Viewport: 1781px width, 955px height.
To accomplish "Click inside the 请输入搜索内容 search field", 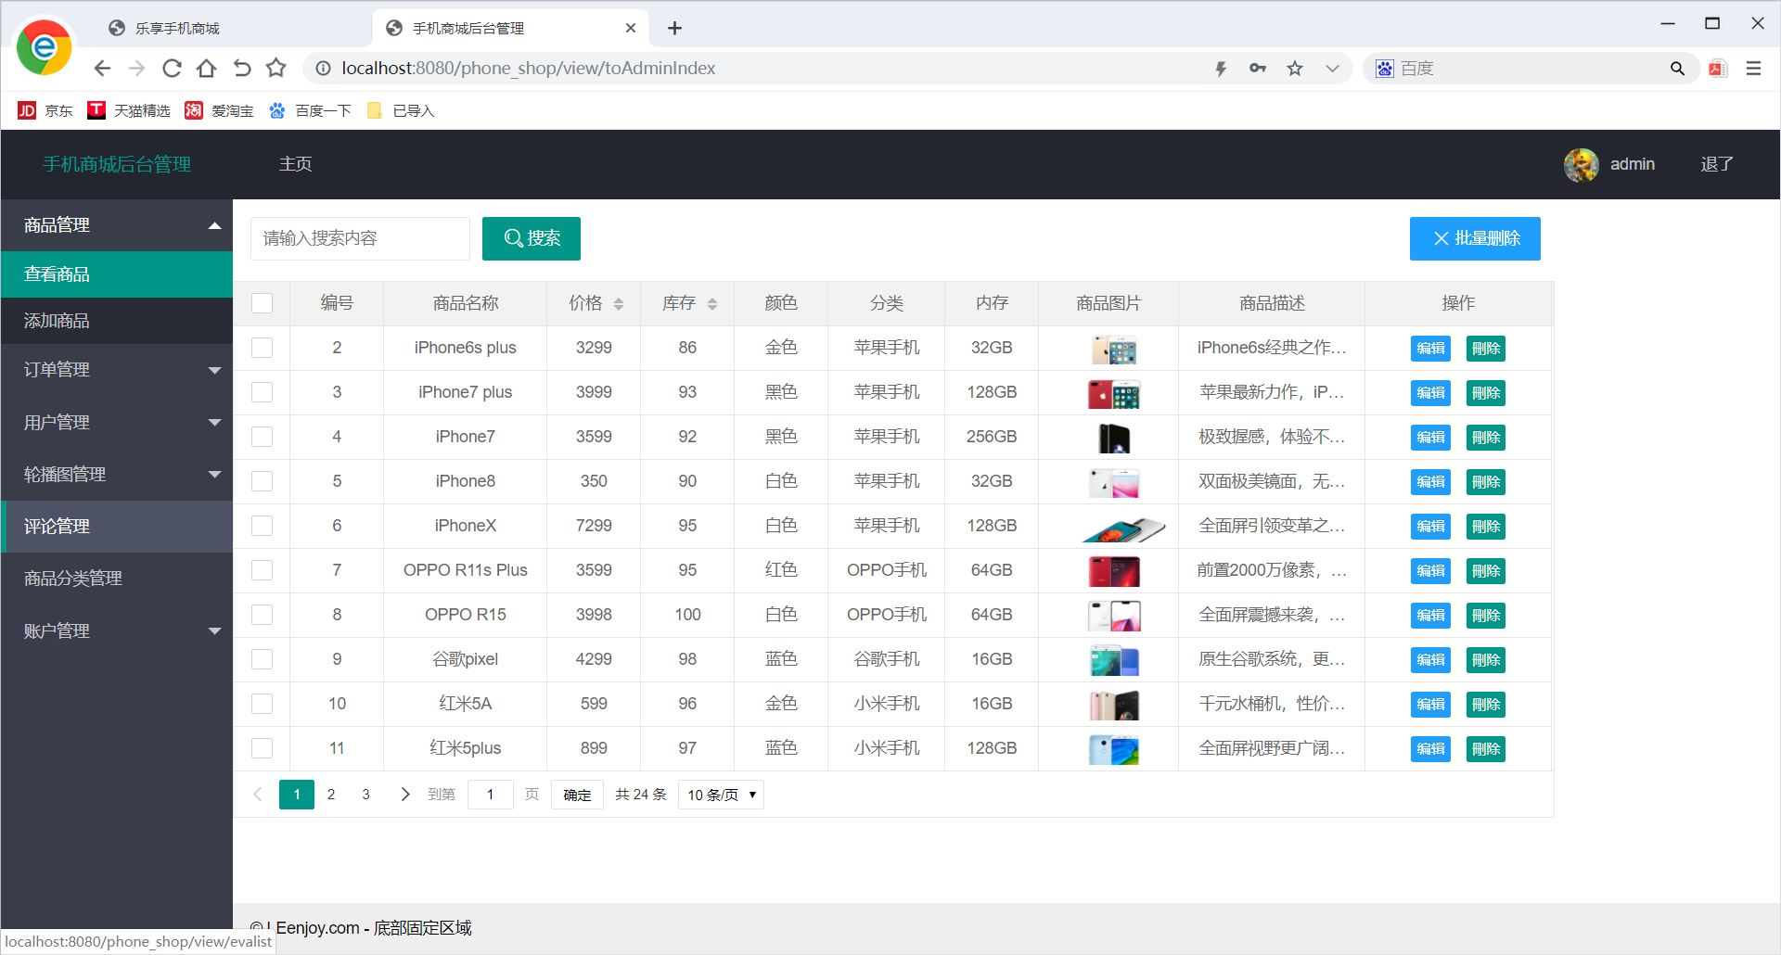I will (360, 238).
